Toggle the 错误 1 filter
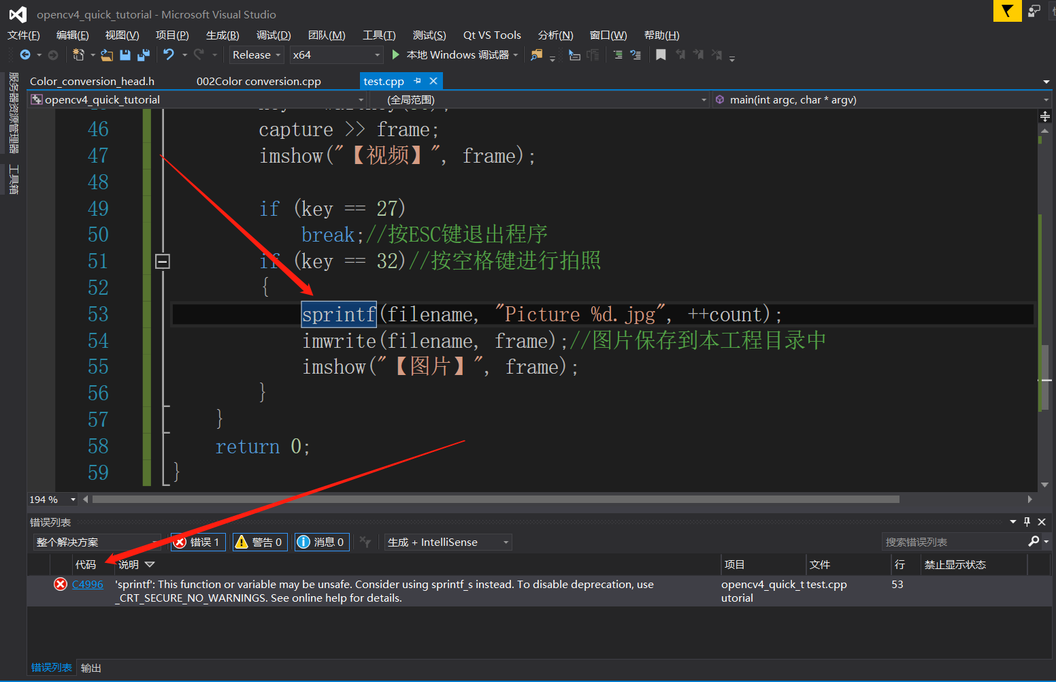This screenshot has width=1056, height=682. [197, 542]
